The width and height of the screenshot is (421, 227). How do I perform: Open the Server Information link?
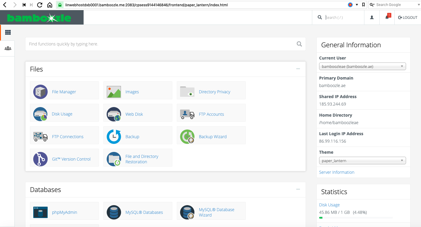337,172
